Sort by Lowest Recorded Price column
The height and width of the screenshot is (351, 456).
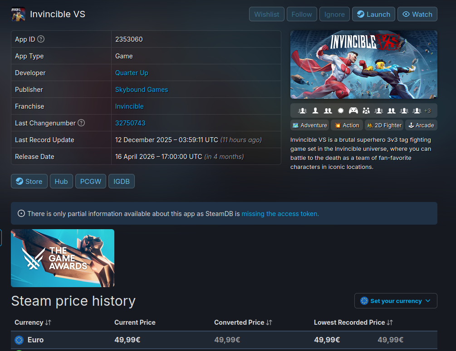coord(353,322)
